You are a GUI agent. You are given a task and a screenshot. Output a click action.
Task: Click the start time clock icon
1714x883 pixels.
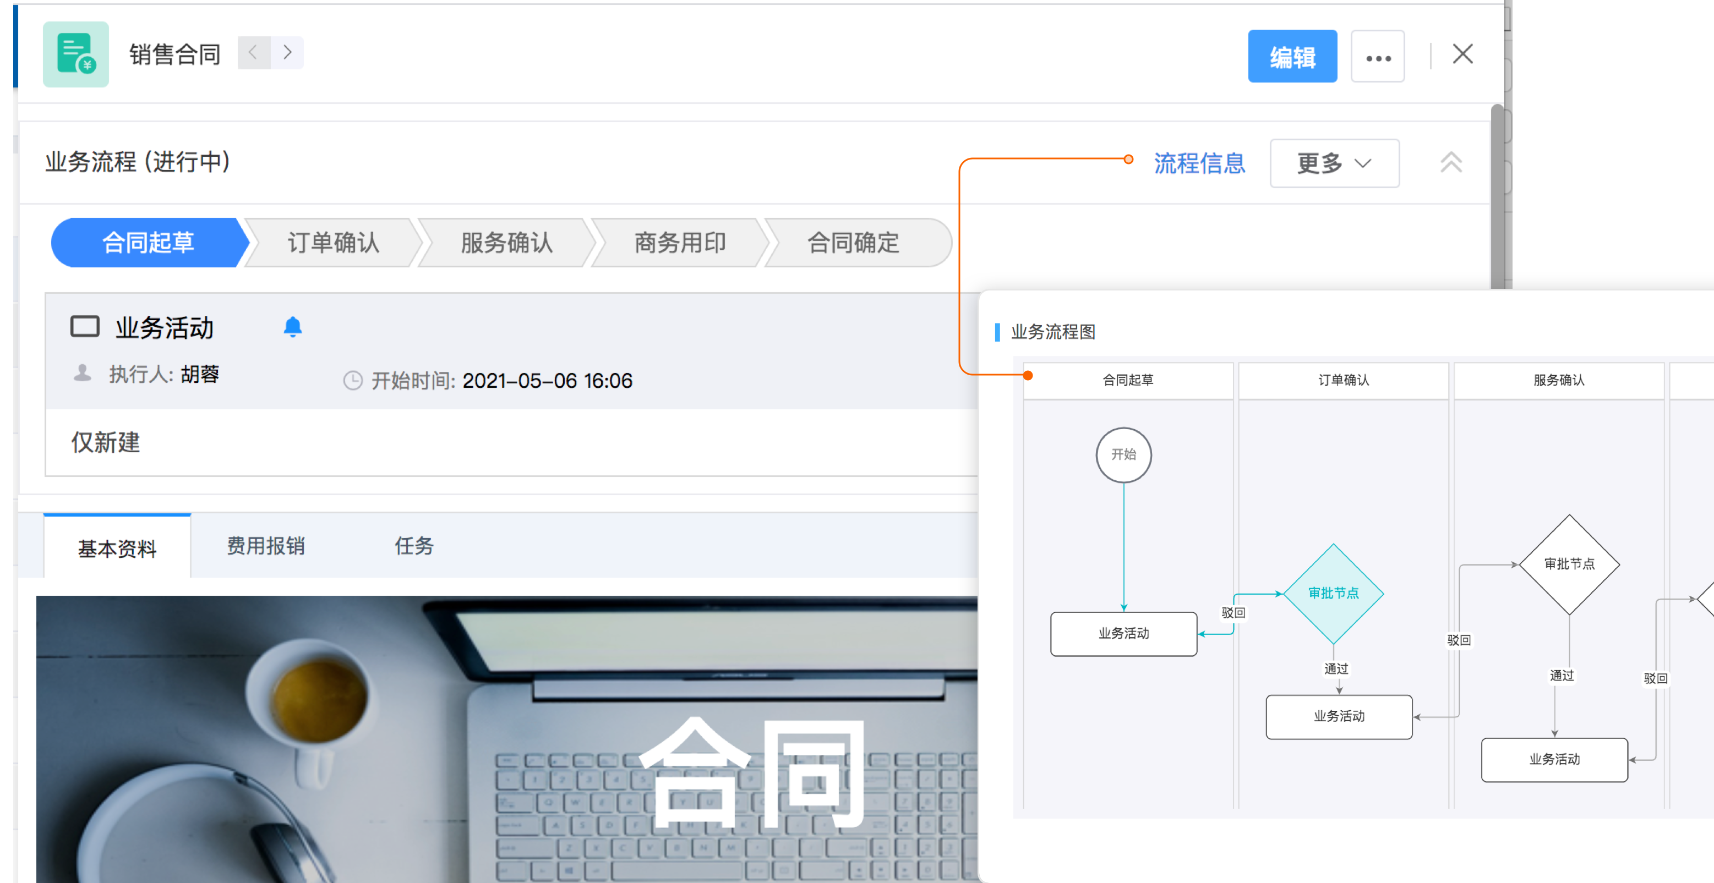(x=353, y=380)
